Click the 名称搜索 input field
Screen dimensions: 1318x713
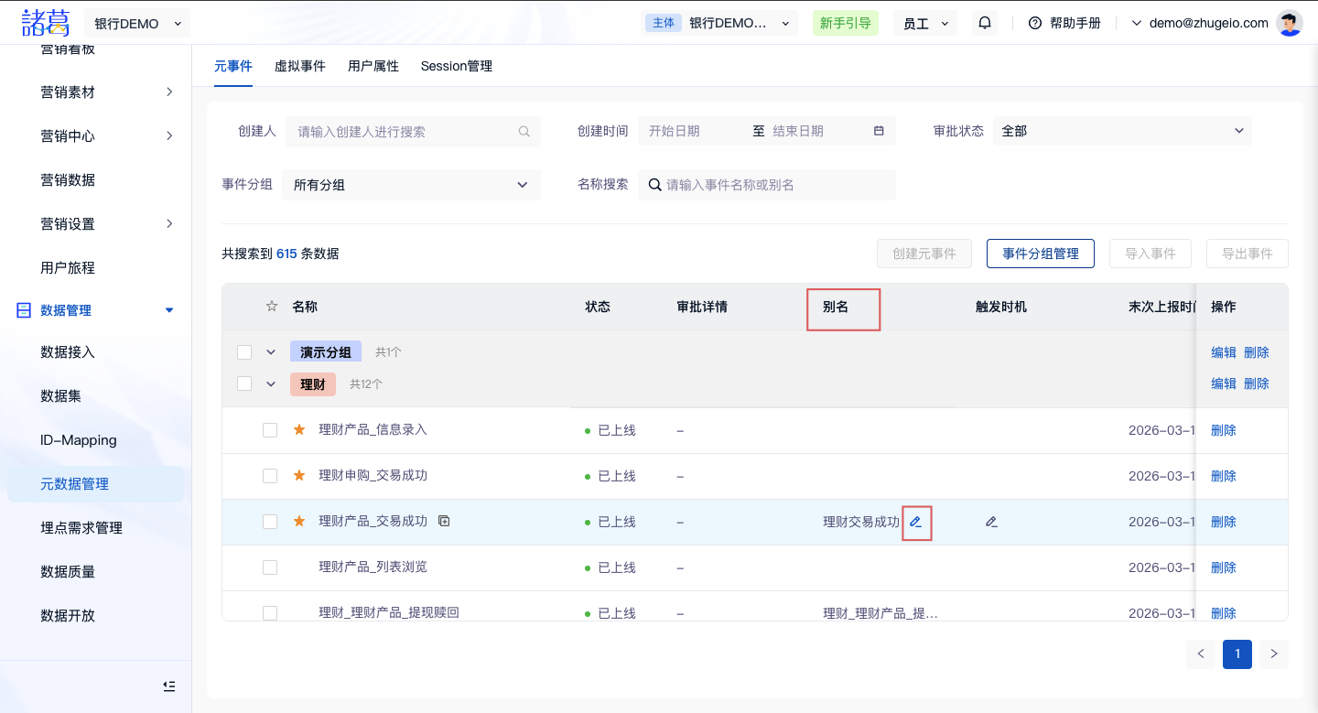tap(774, 185)
